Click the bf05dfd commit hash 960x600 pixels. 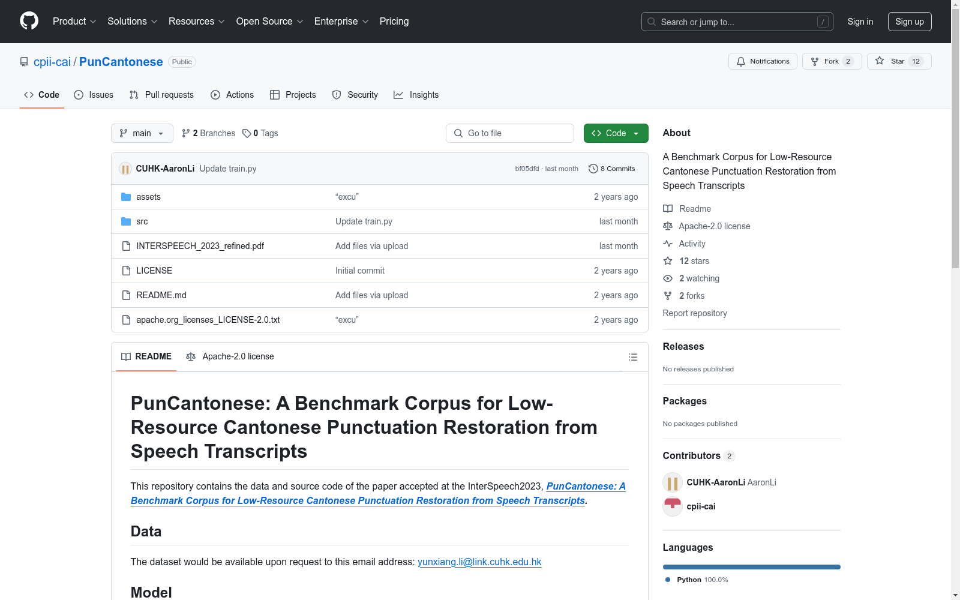[x=527, y=169]
